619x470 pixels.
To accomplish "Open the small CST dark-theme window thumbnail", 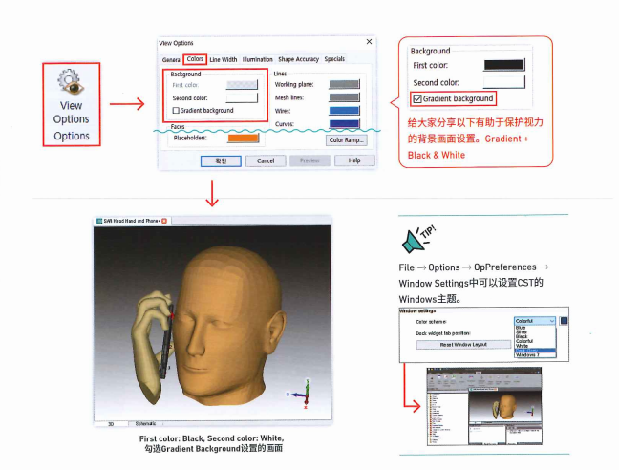I will pyautogui.click(x=484, y=406).
